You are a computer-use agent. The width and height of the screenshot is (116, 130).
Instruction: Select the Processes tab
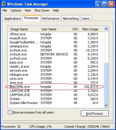31,18
